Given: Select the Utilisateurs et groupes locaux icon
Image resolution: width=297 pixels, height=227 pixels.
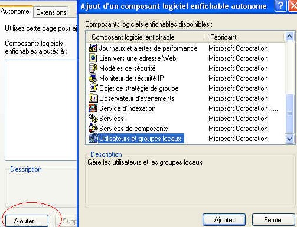Looking at the screenshot, I should (x=93, y=139).
